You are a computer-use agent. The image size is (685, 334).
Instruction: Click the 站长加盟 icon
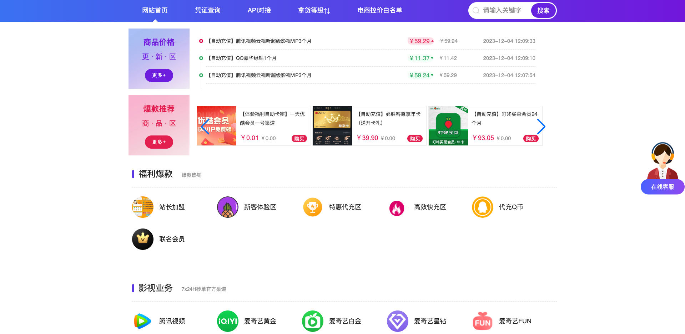[x=142, y=207]
